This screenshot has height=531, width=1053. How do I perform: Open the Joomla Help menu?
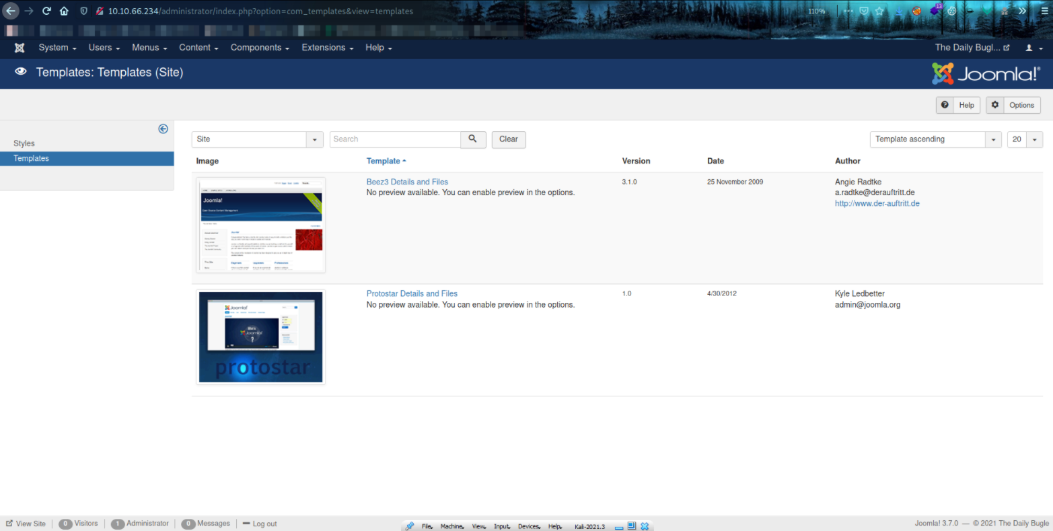point(379,48)
